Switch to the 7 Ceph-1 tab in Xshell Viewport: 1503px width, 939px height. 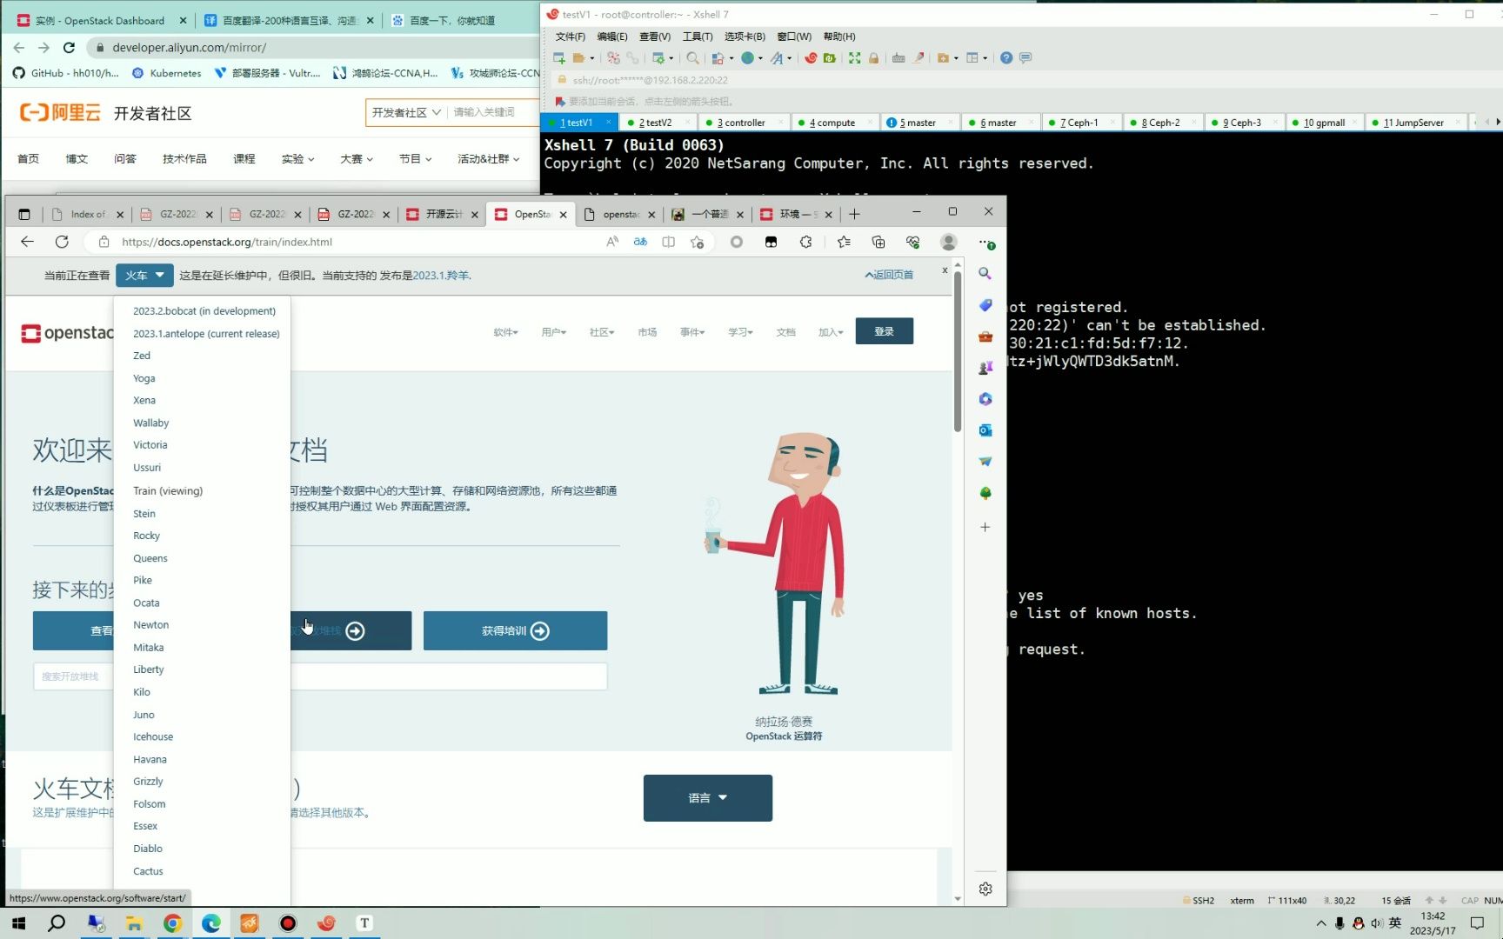coord(1080,123)
